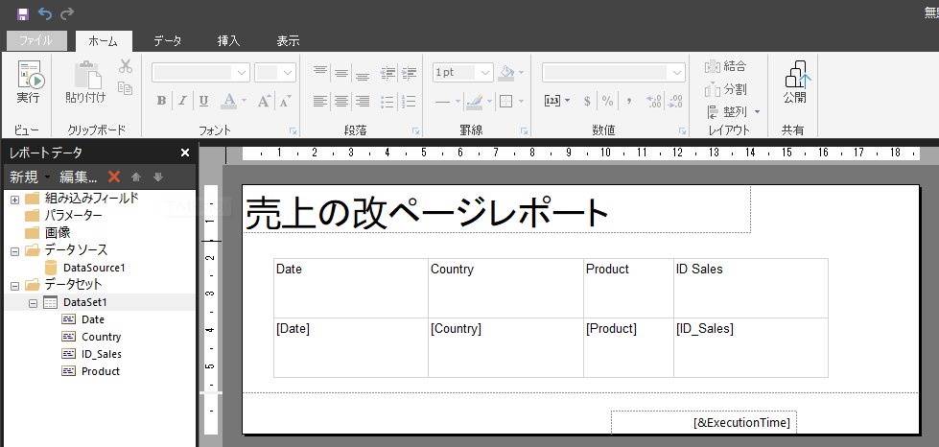Toggle bold formatting

[161, 101]
